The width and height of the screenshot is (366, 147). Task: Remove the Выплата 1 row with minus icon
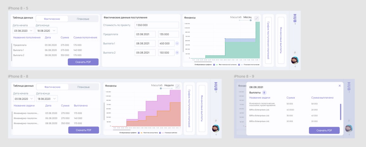pos(177,43)
